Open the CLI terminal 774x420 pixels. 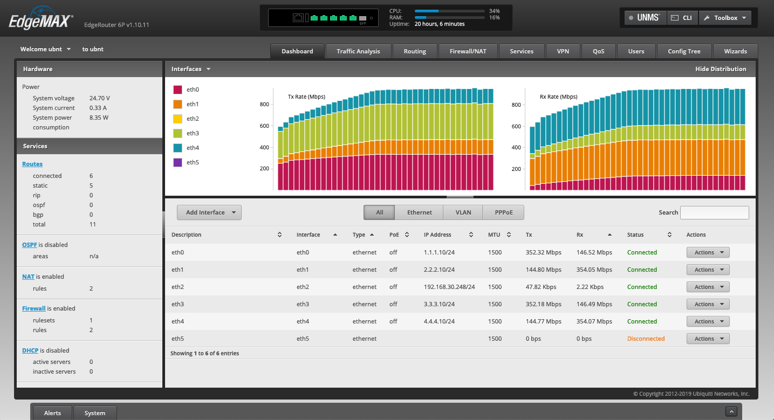pyautogui.click(x=682, y=18)
